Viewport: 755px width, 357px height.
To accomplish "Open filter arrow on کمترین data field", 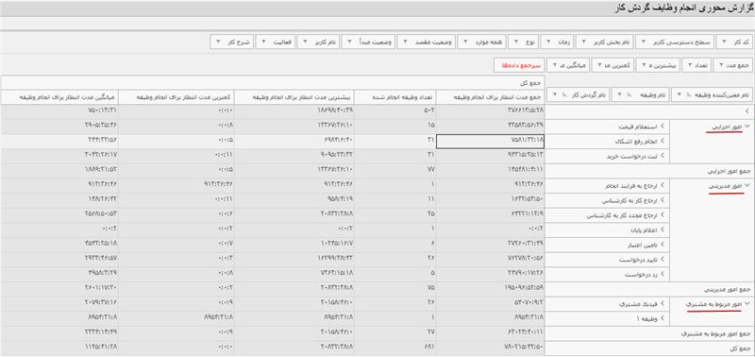I will tap(599, 64).
